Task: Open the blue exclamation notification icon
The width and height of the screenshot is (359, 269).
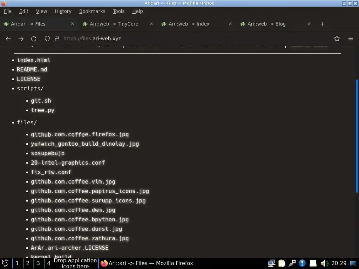Action: (302, 263)
